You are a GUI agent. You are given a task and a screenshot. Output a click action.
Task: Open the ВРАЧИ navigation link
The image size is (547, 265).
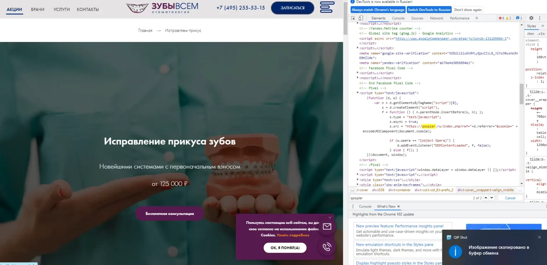click(x=38, y=9)
